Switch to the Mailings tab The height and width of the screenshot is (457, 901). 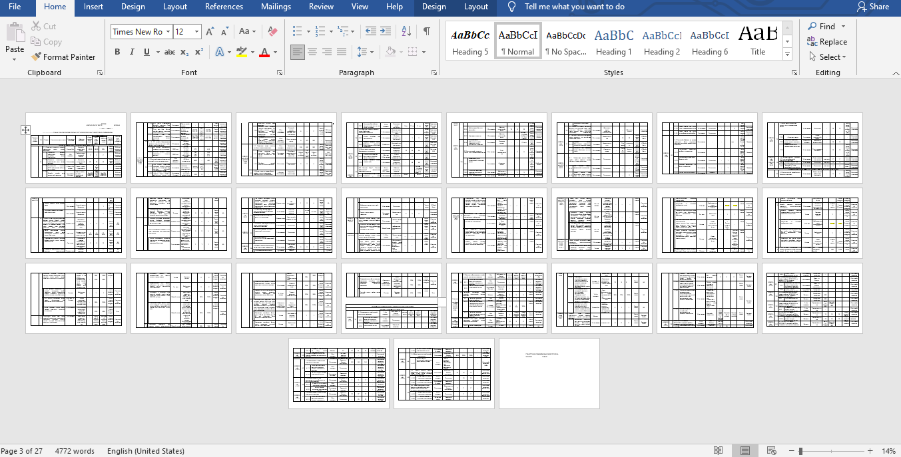click(276, 7)
